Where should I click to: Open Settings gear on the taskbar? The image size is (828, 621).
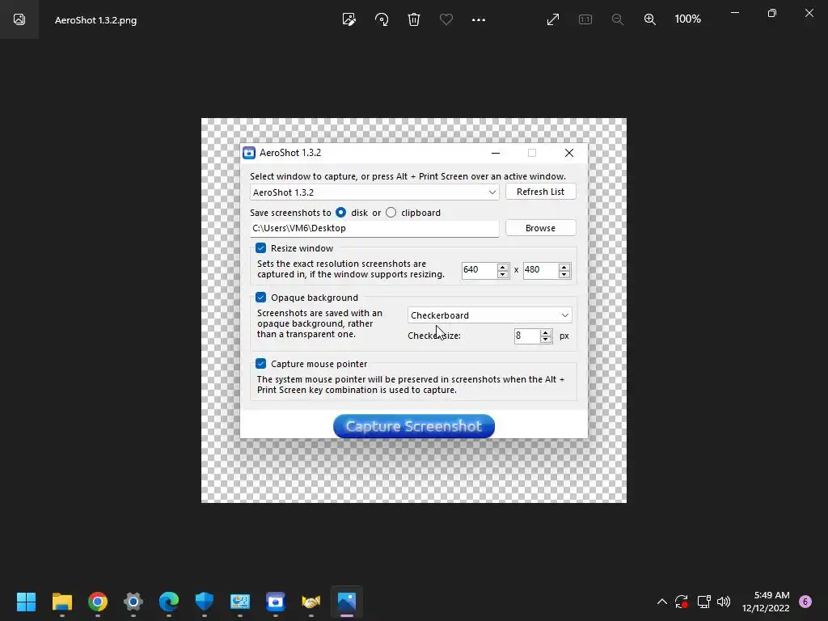tap(133, 602)
